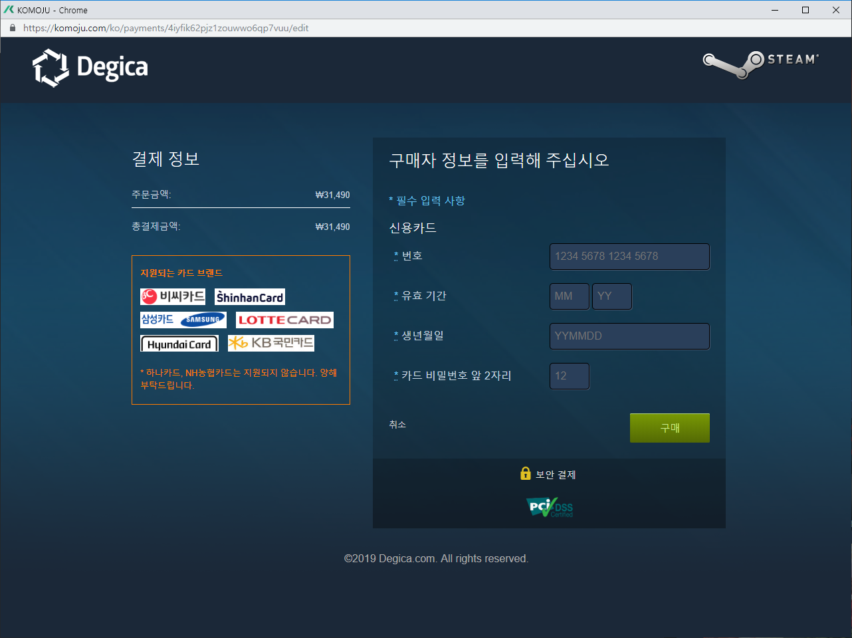852x638 pixels.
Task: Click the 유효 기간 label
Action: pyautogui.click(x=424, y=296)
